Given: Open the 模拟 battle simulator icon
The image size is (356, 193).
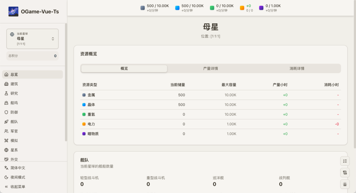Looking at the screenshot, I should click(x=6, y=140).
